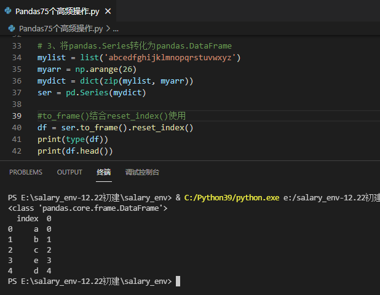This screenshot has width=380, height=295.
Task: Click the last terminal prompt 'PS E:\salary_env-12.22初建\salary_env>'
Action: pyautogui.click(x=90, y=281)
